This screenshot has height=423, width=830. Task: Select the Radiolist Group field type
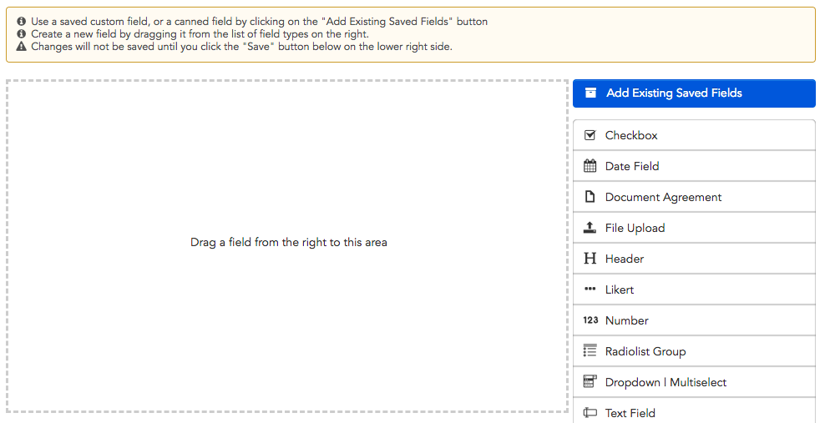tap(694, 351)
